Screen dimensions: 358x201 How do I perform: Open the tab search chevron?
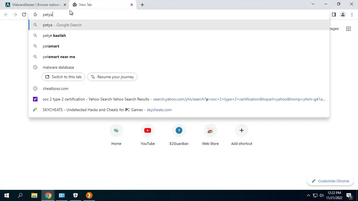pyautogui.click(x=313, y=4)
